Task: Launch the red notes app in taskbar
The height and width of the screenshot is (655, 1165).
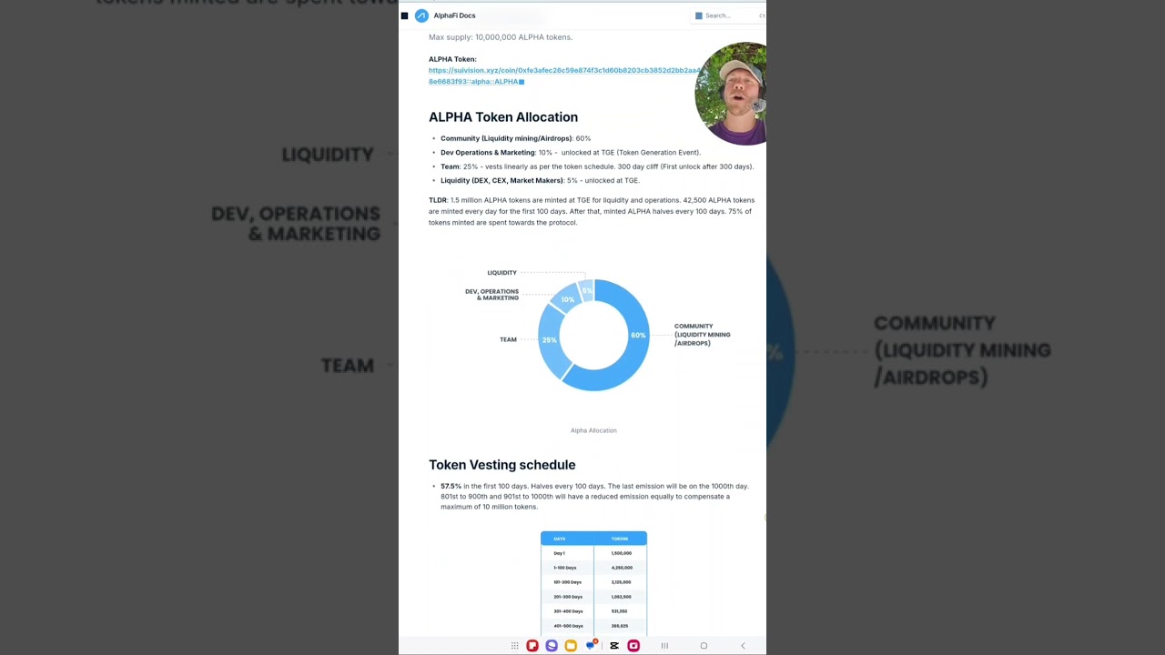Action: pos(532,646)
